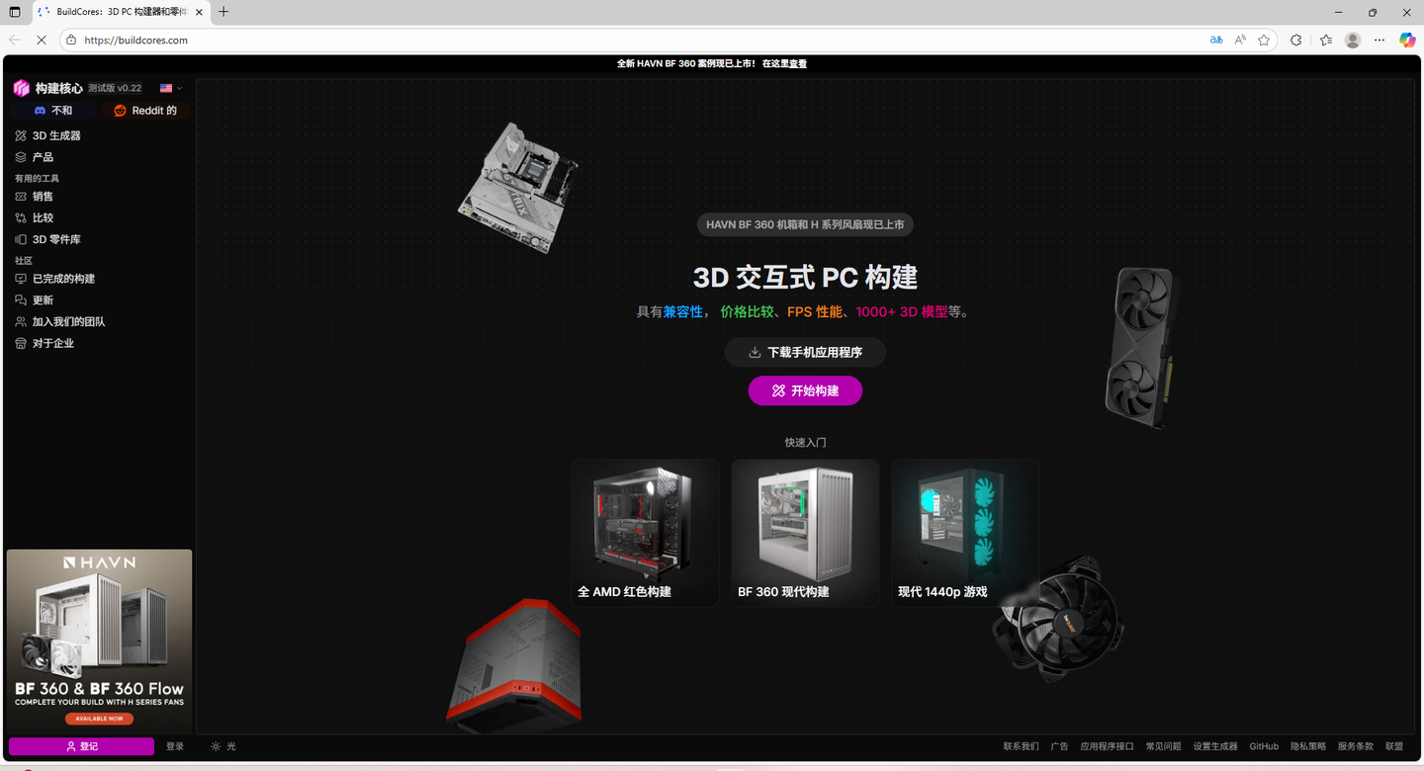
Task: Click the address bar with buildcores.com
Action: pos(633,41)
